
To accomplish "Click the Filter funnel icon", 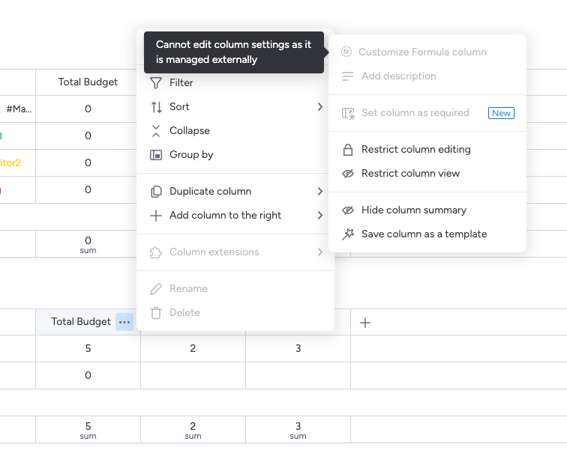I will tap(156, 83).
